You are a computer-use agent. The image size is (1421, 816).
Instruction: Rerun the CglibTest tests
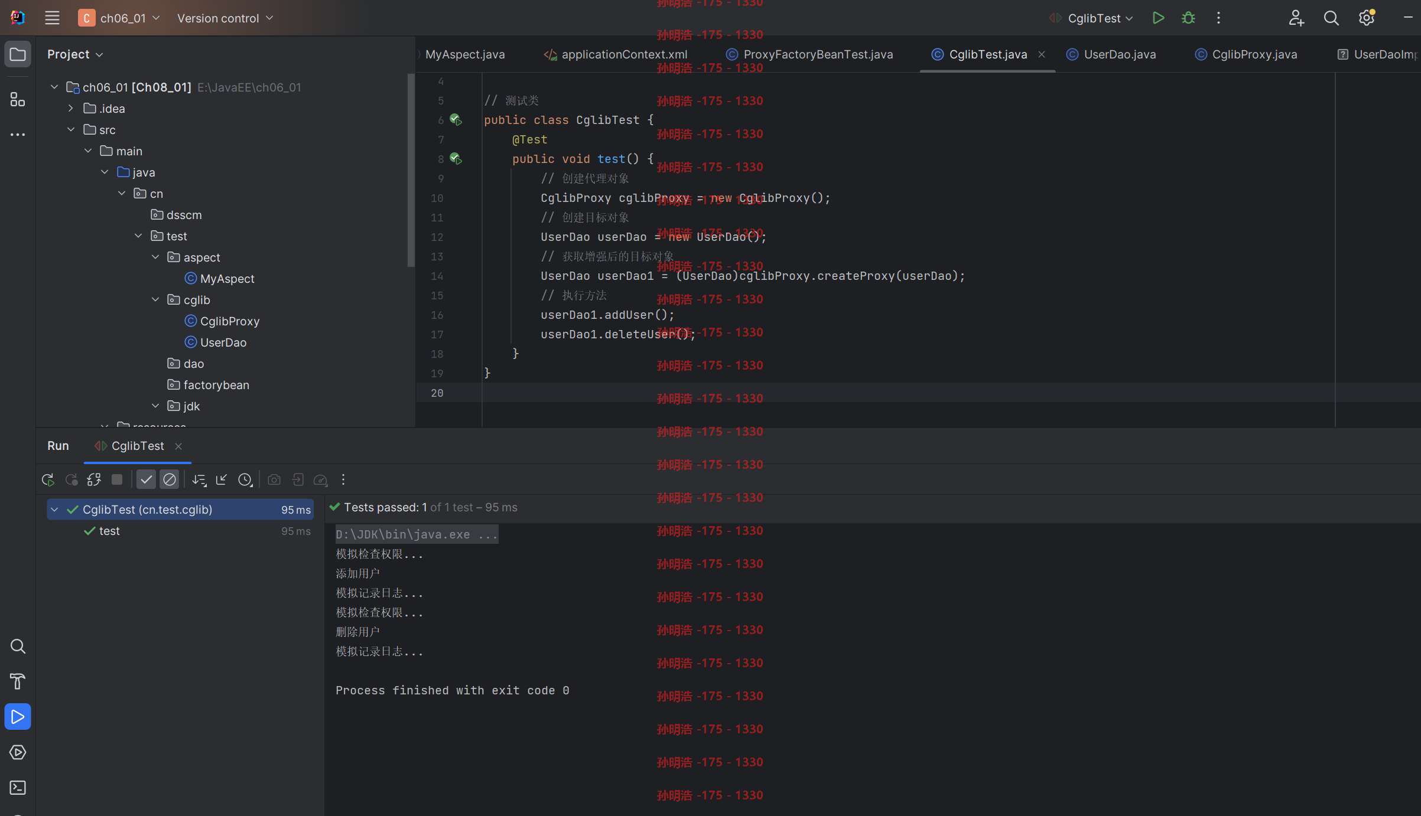tap(48, 480)
